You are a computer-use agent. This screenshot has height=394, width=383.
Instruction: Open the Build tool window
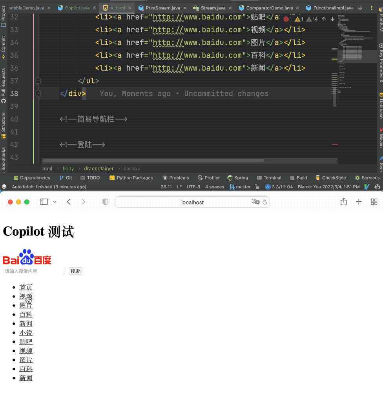(x=299, y=178)
